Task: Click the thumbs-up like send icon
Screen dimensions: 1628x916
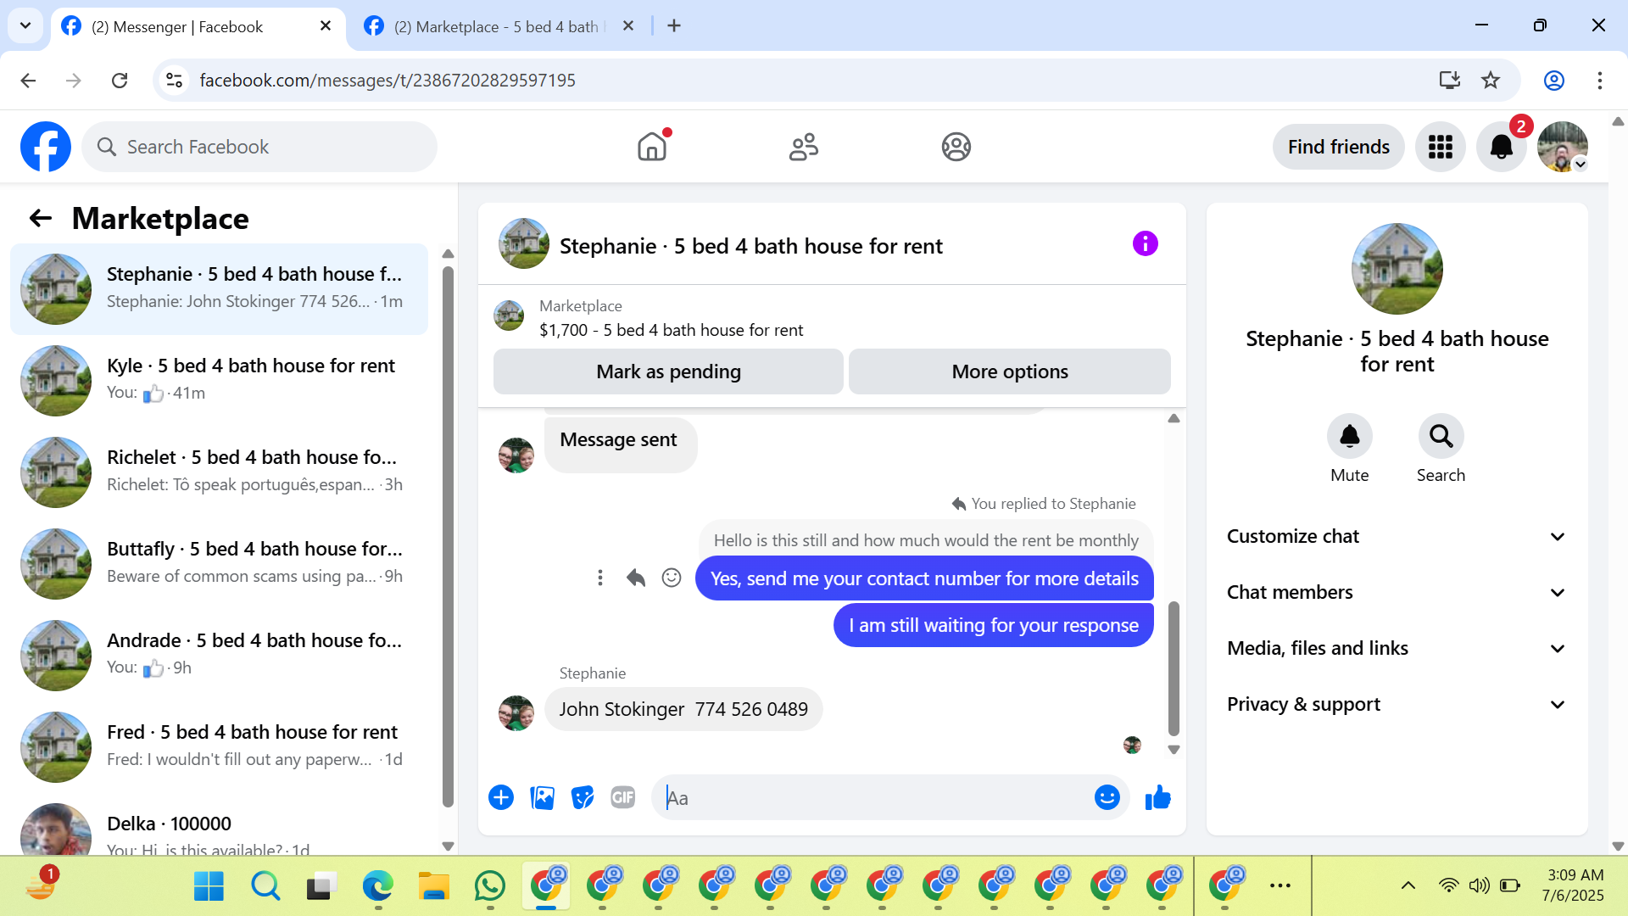Action: point(1157,797)
